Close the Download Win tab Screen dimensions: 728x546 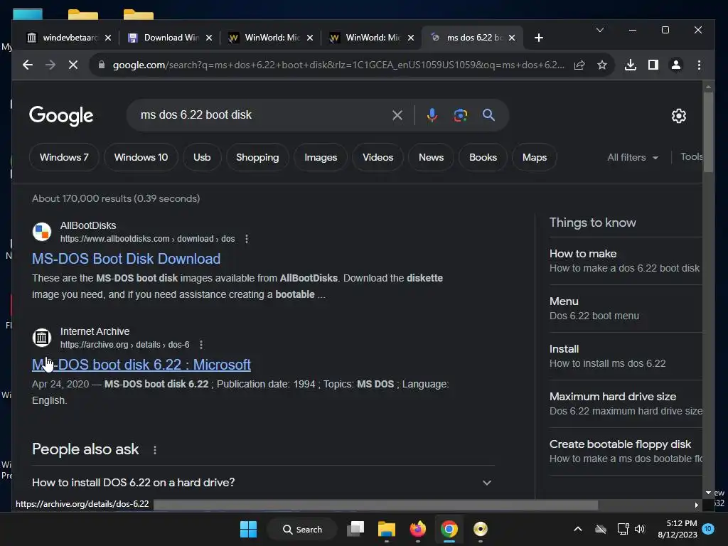(x=209, y=38)
